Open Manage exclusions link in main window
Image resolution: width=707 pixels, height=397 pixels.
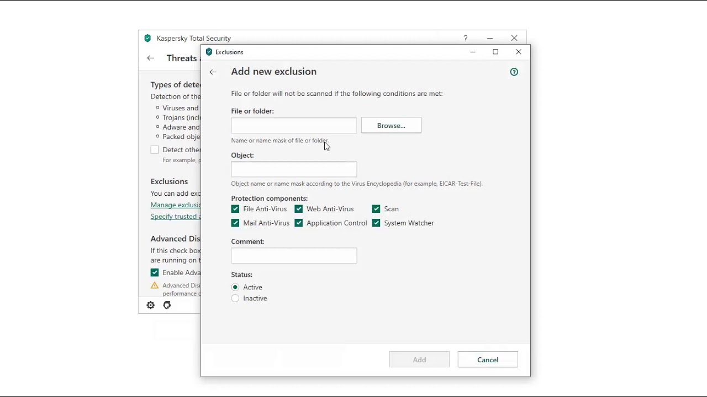coord(176,205)
